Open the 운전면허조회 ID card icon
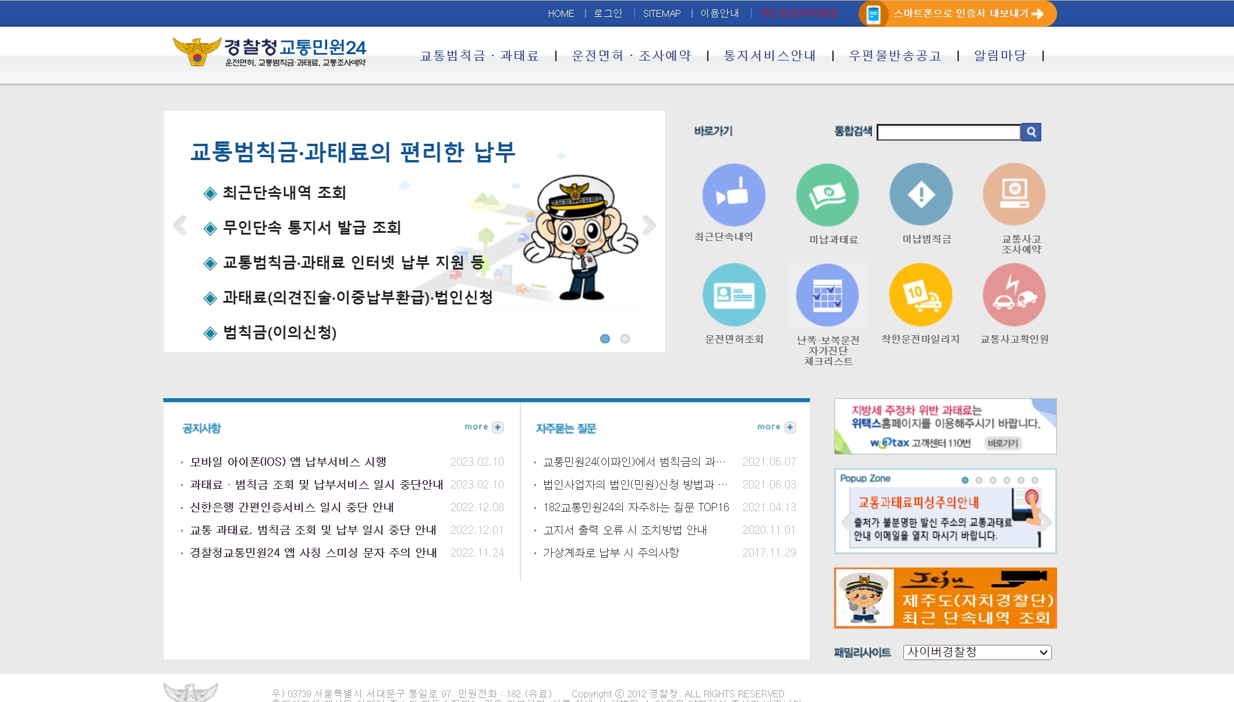The image size is (1234, 702). (733, 295)
